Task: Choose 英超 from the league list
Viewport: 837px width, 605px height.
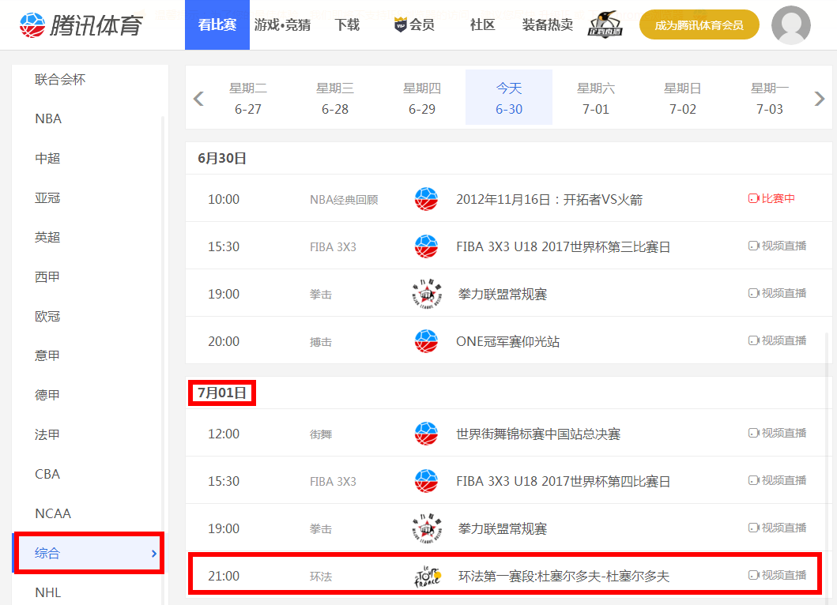Action: pyautogui.click(x=47, y=238)
